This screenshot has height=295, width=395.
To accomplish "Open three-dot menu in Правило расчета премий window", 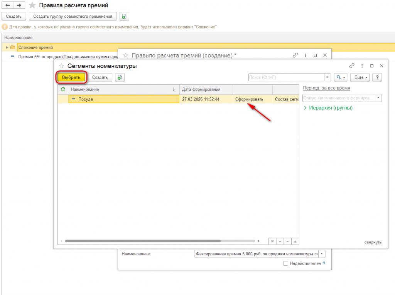I will 306,55.
